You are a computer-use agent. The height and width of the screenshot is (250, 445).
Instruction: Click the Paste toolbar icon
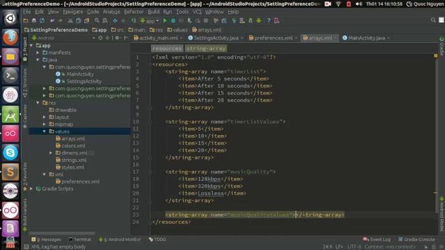pyautogui.click(x=86, y=21)
